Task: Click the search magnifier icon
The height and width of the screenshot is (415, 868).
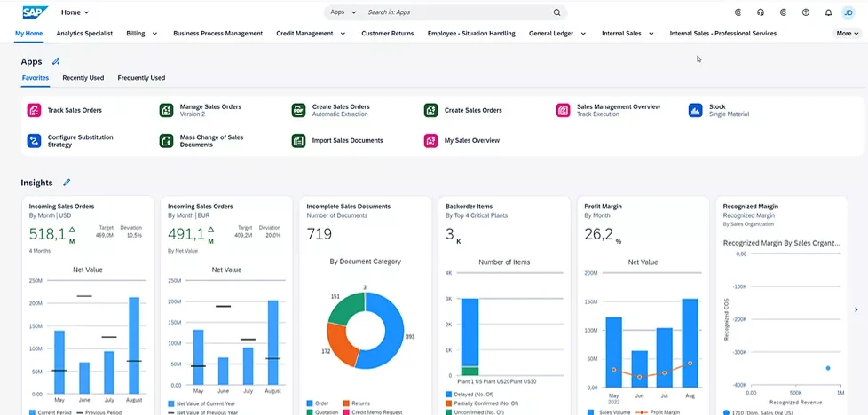Action: pyautogui.click(x=556, y=12)
